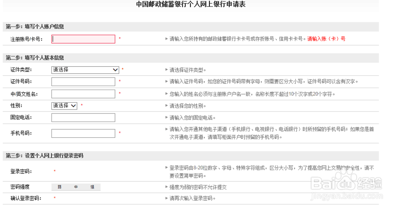
Task: Click the 强度为弱的密码不允许提交 hint
Action: 198,187
